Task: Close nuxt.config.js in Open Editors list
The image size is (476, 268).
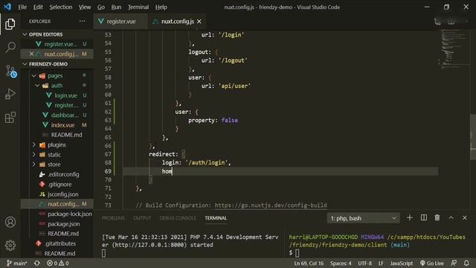Action: [31, 54]
